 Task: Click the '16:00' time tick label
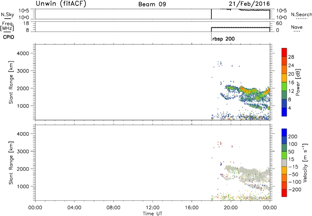coord(191,208)
